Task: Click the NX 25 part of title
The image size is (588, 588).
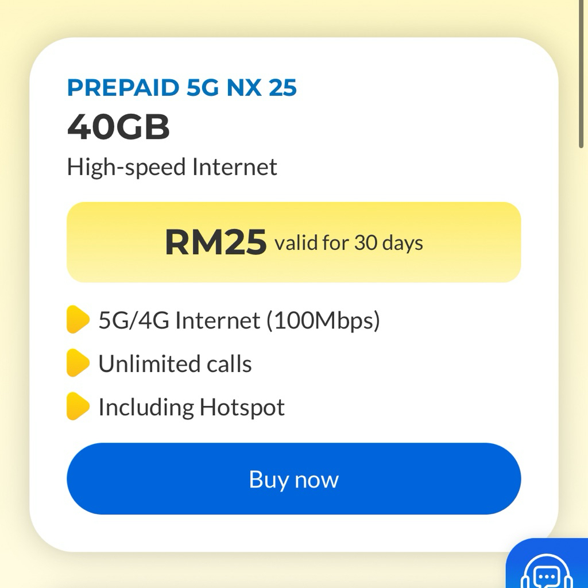Action: click(262, 88)
